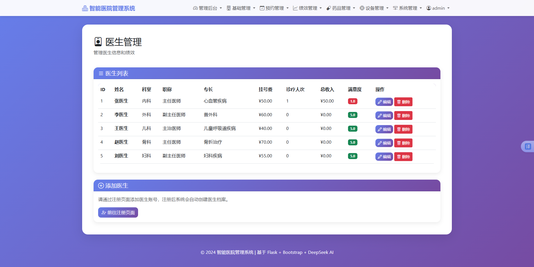This screenshot has height=267, width=534.
Task: Click the calendar icon beside 预约管理
Action: tap(262, 8)
